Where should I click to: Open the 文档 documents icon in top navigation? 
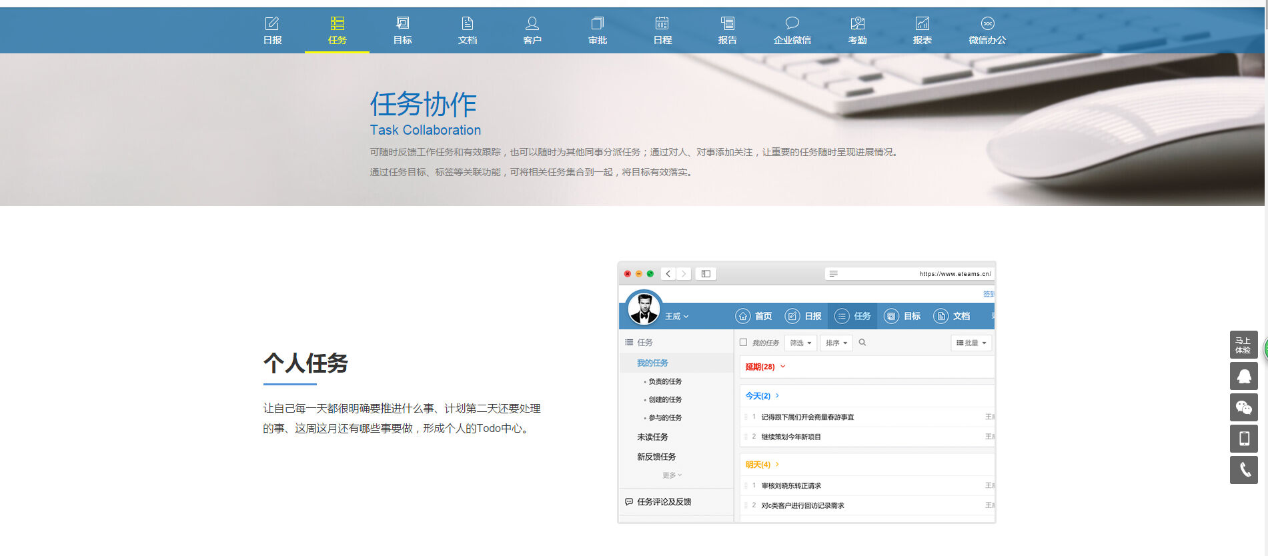click(x=467, y=24)
